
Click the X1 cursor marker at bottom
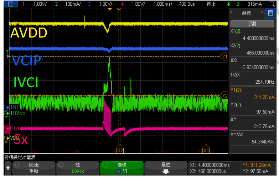tap(206, 149)
